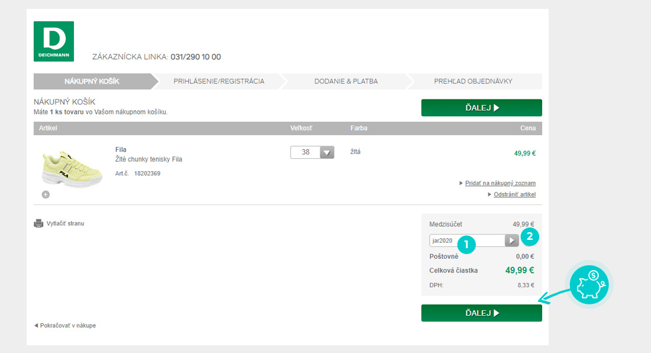Click the Farba column header
651x353 pixels.
359,129
